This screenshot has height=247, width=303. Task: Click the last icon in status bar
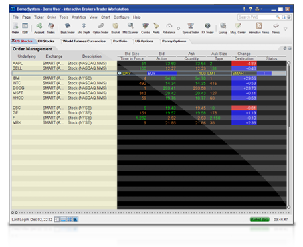click(x=76, y=219)
